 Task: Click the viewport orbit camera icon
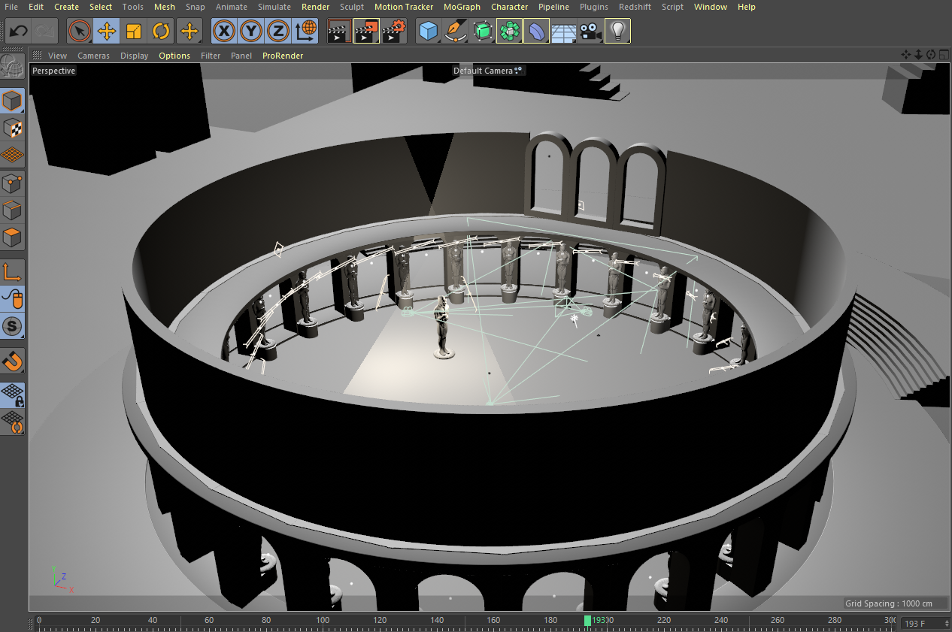pos(930,55)
